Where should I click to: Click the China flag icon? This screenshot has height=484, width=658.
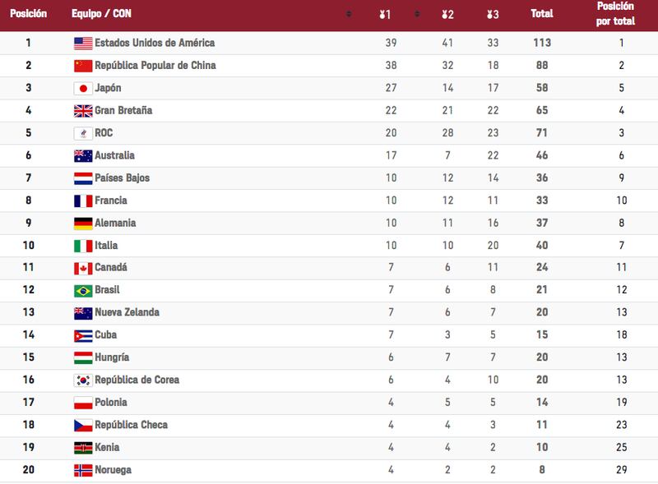pos(83,66)
